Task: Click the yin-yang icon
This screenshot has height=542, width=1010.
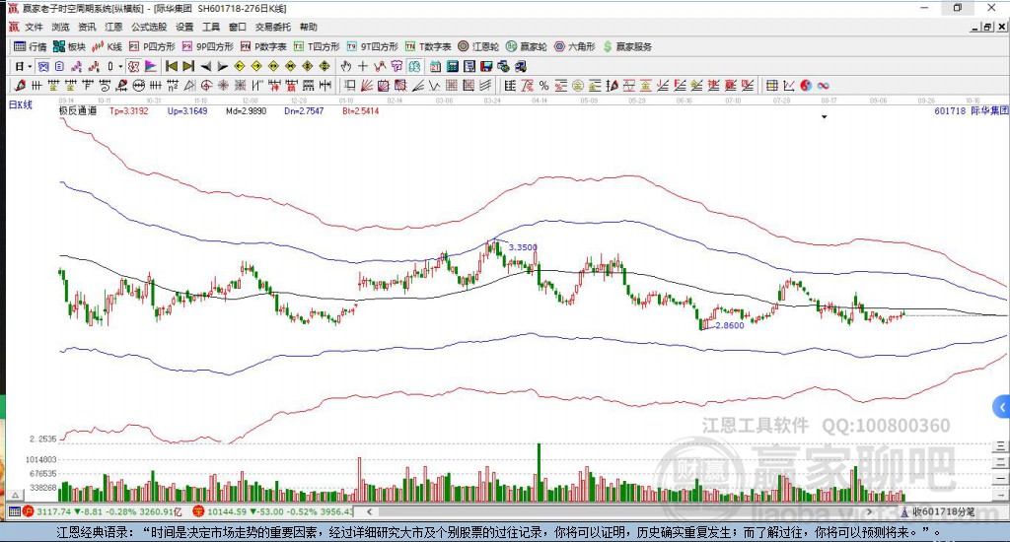Action: pos(806,85)
